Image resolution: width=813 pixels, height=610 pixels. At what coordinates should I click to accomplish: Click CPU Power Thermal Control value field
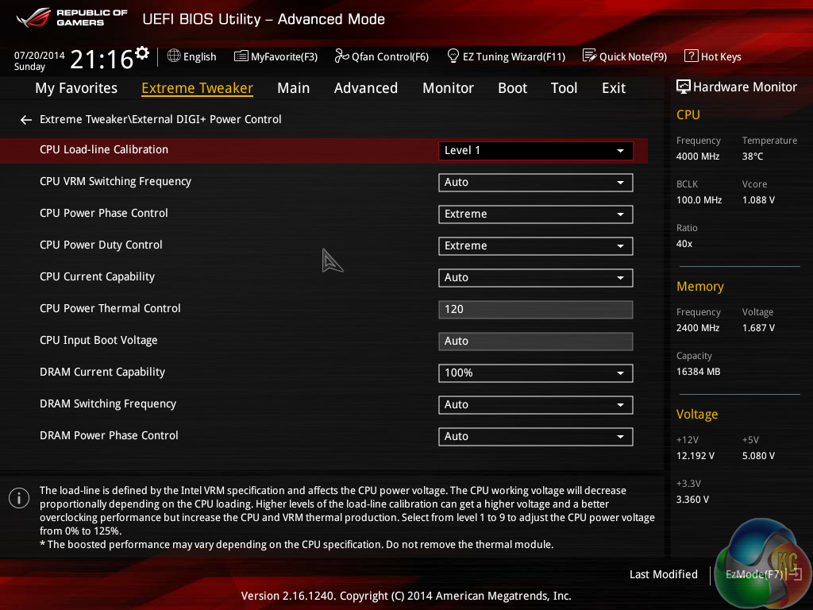point(536,310)
